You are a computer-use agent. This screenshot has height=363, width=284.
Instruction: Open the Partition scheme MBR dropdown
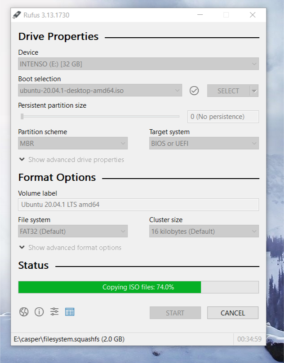[73, 143]
